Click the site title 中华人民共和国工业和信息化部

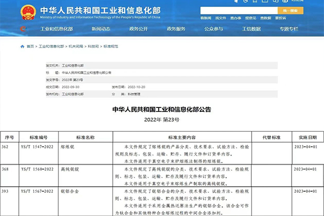[x=100, y=10]
